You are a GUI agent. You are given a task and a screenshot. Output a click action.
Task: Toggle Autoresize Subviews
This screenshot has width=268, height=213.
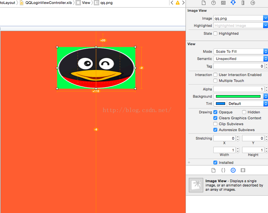(215, 130)
